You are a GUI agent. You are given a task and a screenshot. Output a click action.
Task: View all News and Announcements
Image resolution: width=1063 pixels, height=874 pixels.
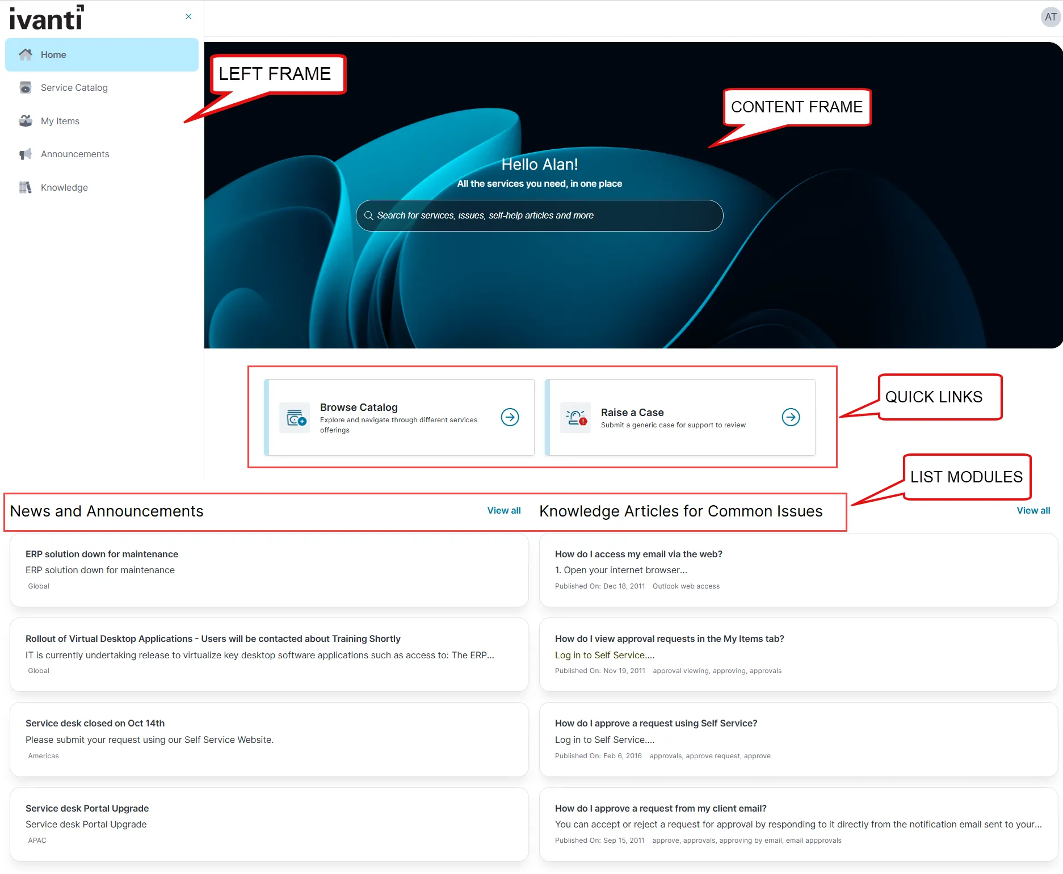pyautogui.click(x=503, y=510)
